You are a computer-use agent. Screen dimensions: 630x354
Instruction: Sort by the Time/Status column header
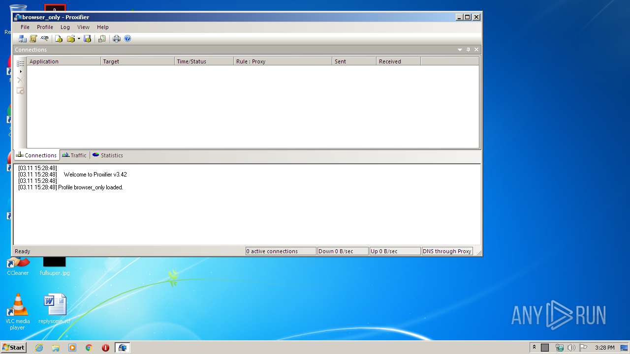coord(204,61)
